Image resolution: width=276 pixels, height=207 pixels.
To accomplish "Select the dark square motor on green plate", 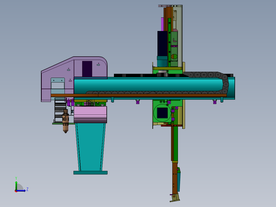I will 162,113.
